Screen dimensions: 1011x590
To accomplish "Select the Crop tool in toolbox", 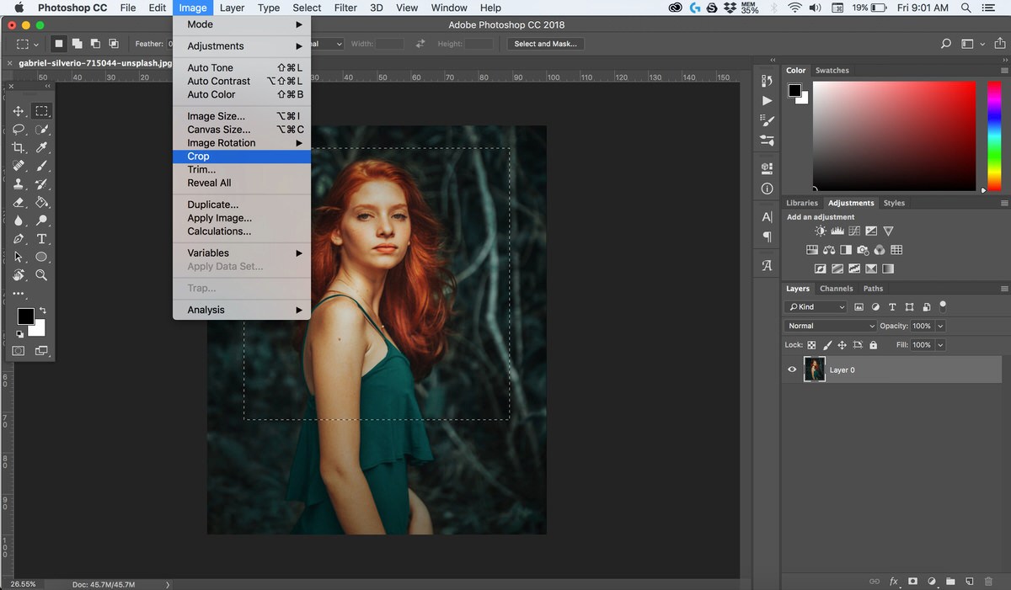I will [x=18, y=147].
